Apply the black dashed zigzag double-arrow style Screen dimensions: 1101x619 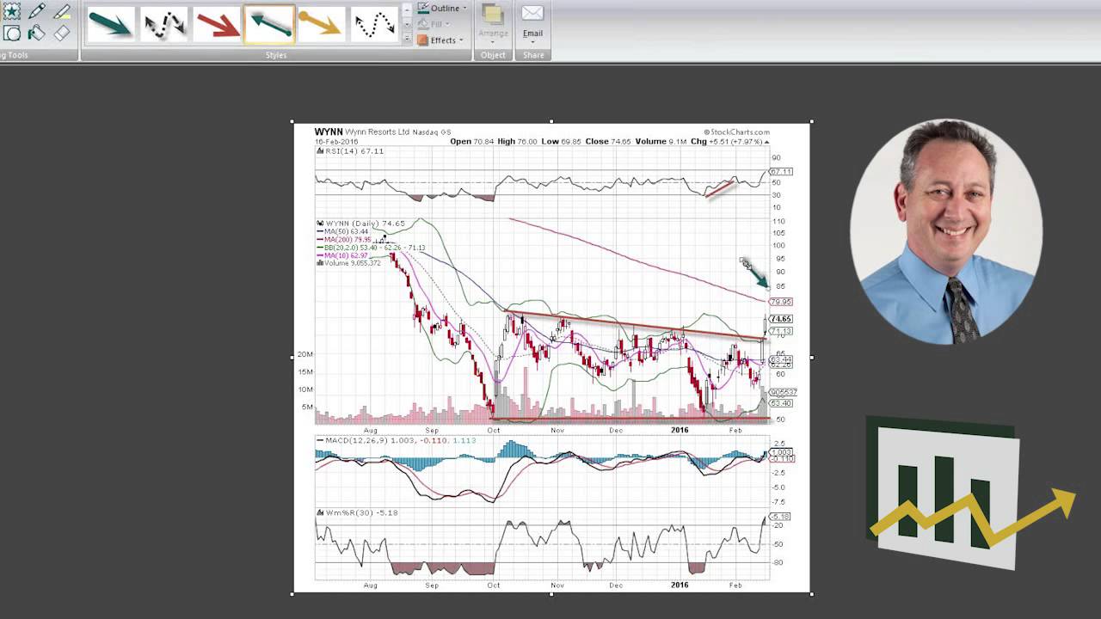click(x=163, y=24)
